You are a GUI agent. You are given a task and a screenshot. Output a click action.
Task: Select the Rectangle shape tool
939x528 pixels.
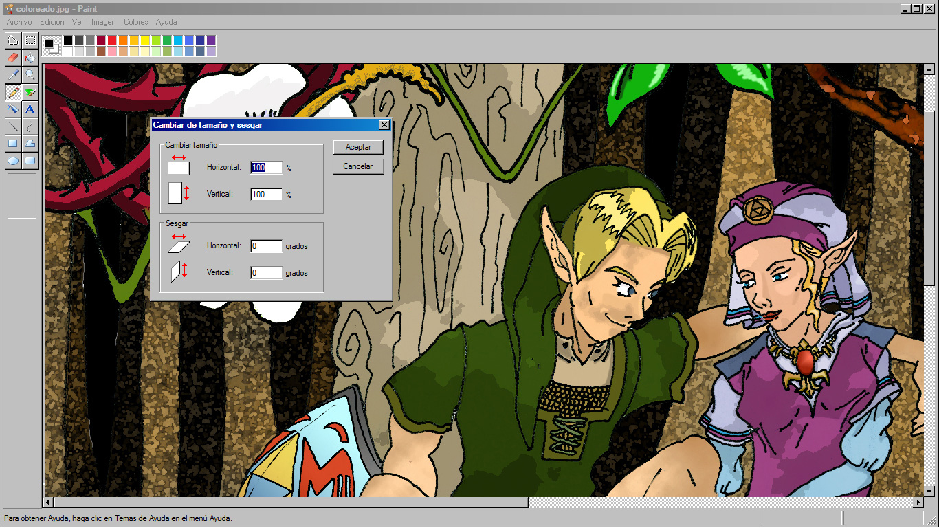13,144
